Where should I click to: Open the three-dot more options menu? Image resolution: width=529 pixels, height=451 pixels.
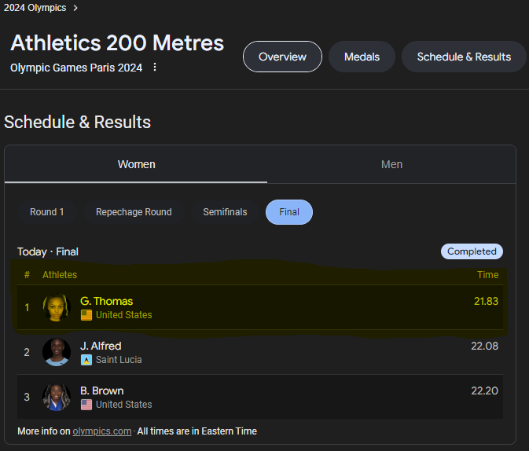coord(155,67)
